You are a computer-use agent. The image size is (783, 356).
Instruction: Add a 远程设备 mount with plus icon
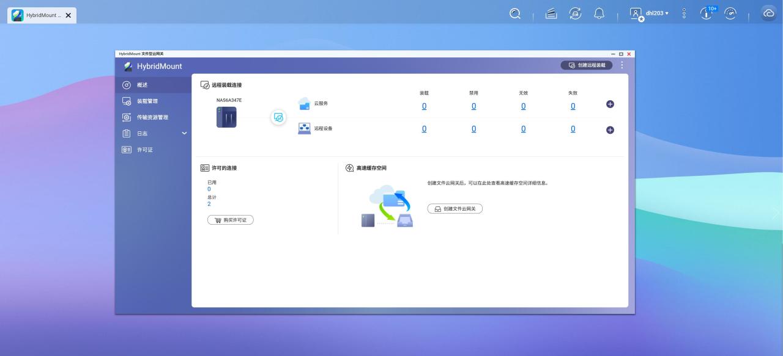point(610,130)
